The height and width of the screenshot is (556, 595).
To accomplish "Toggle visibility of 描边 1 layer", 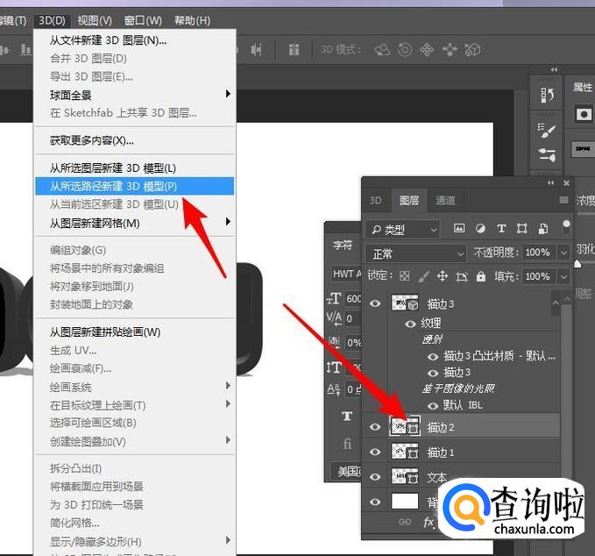I will [376, 452].
